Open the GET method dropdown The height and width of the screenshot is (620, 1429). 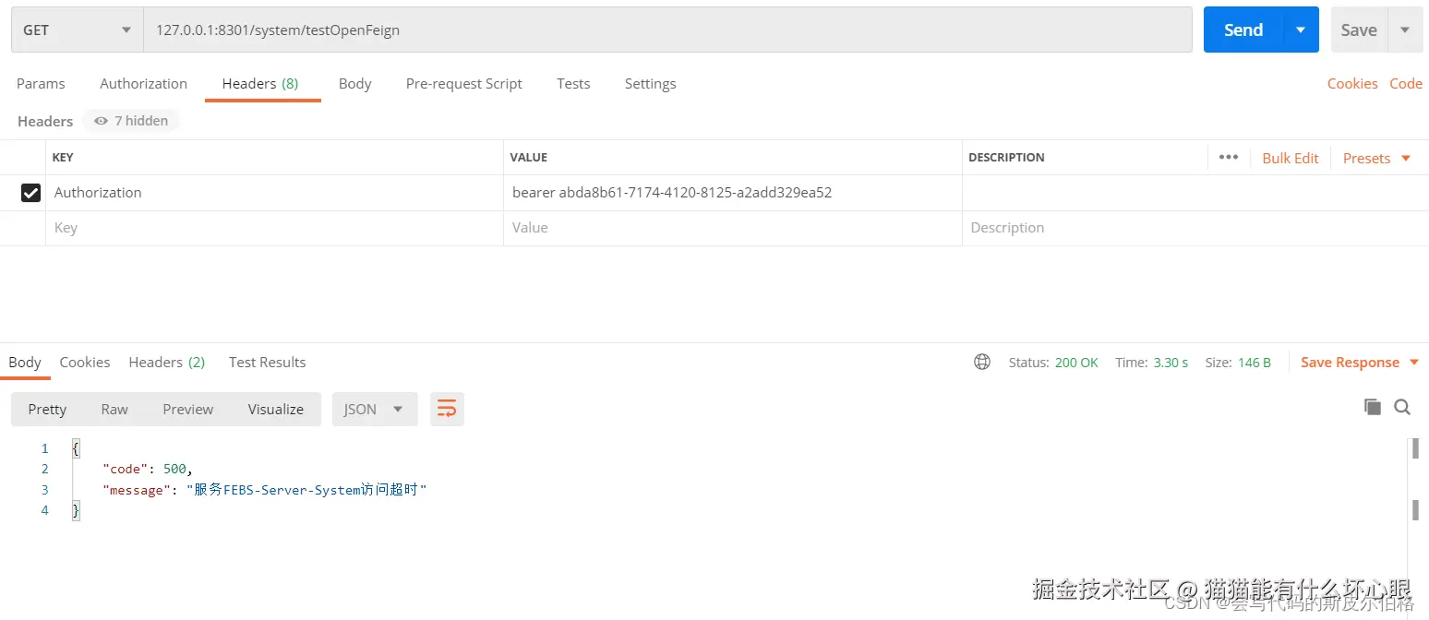pos(77,30)
